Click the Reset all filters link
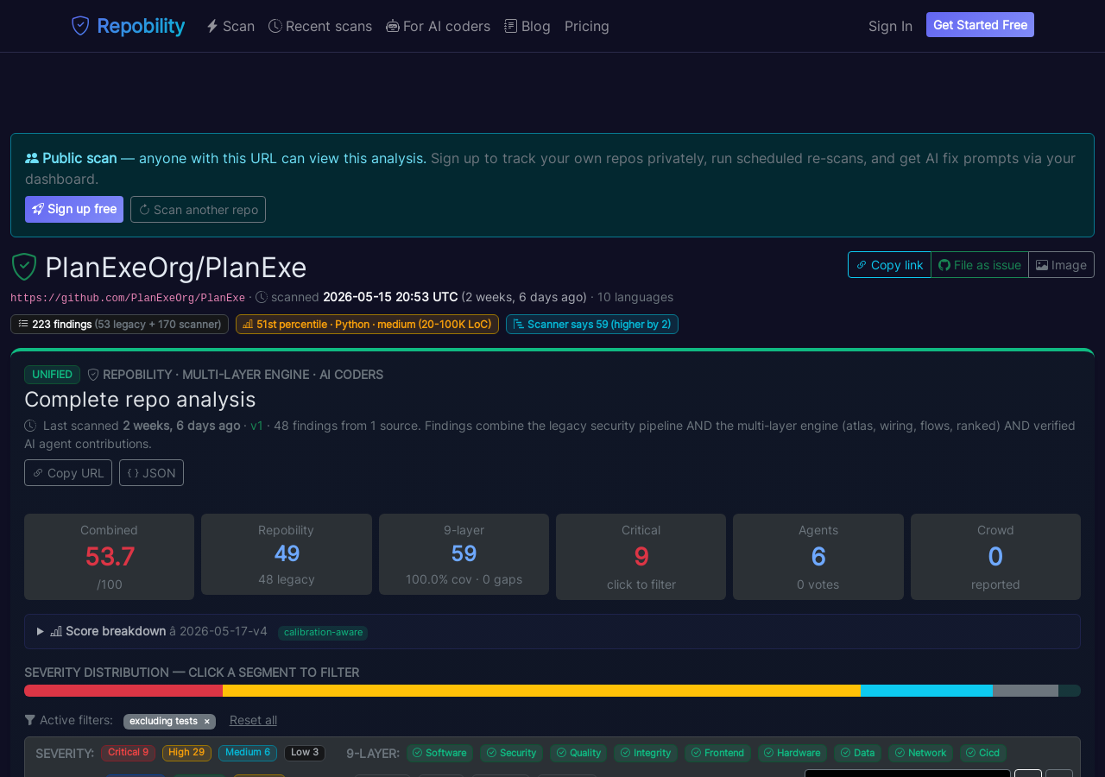This screenshot has height=777, width=1105. 253,720
